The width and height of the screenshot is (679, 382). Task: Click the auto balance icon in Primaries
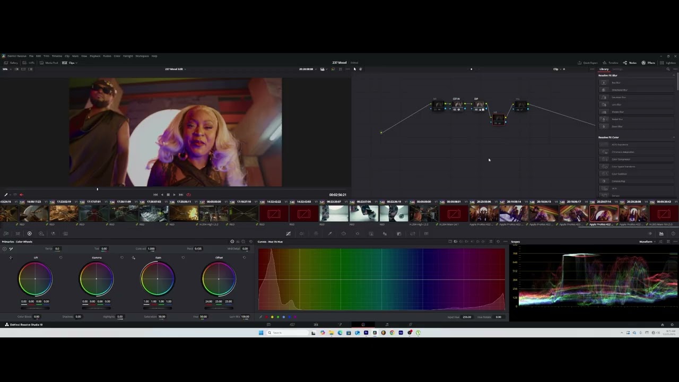click(4, 249)
